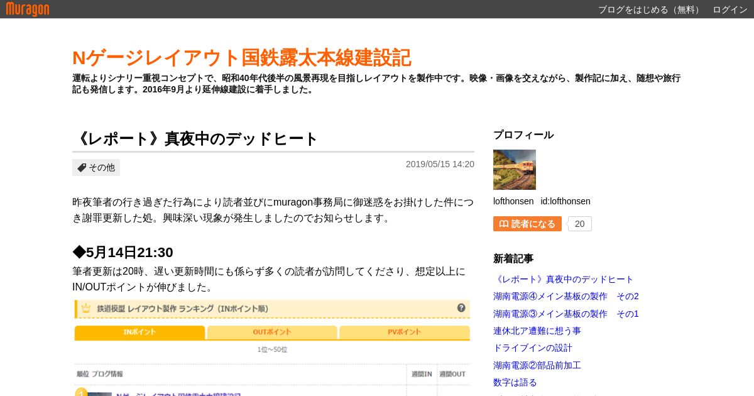Click the post date 2019/05/15 14:20

point(440,164)
